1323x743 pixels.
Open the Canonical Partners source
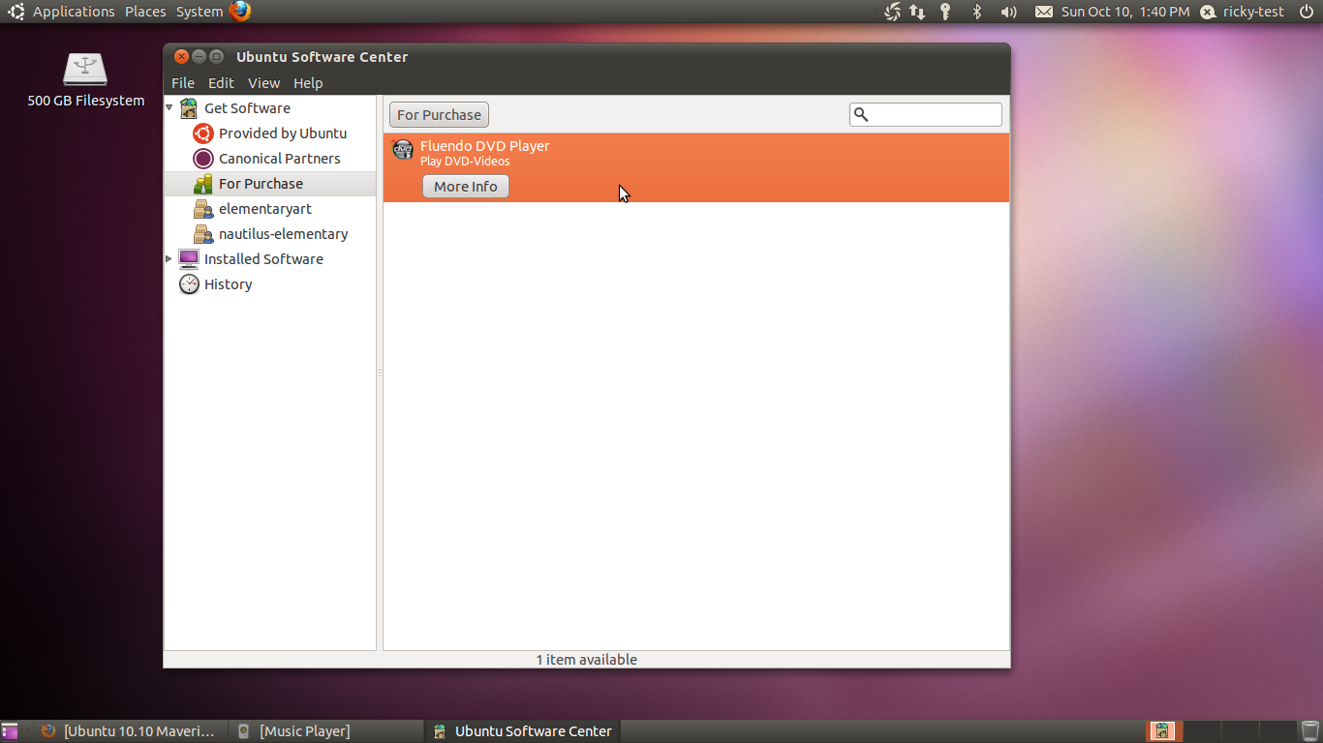click(x=279, y=159)
